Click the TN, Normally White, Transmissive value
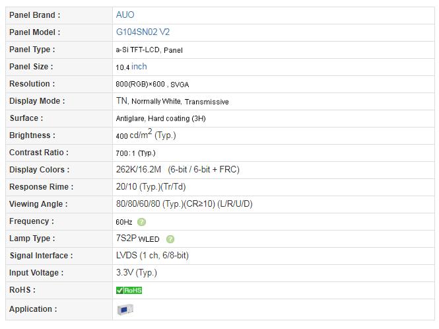This screenshot has height=329, width=439. (x=172, y=101)
